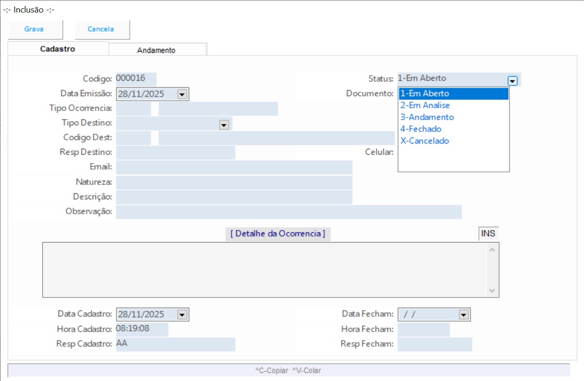Click the INS insert mode indicator
The height and width of the screenshot is (381, 584).
click(488, 234)
